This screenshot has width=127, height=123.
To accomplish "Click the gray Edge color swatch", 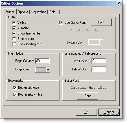I will (x=41, y=70).
